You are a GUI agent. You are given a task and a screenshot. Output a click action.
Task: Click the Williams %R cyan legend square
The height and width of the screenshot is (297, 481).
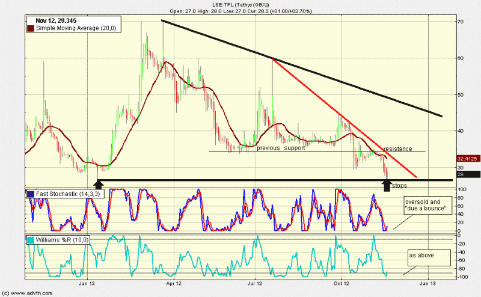(29, 240)
